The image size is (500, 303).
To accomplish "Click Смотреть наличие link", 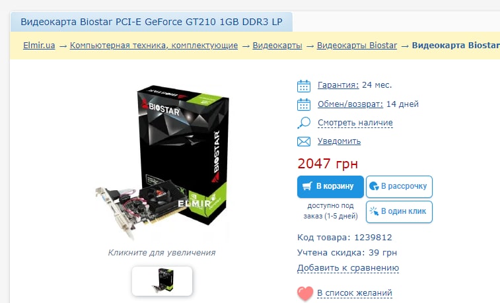I will point(355,123).
